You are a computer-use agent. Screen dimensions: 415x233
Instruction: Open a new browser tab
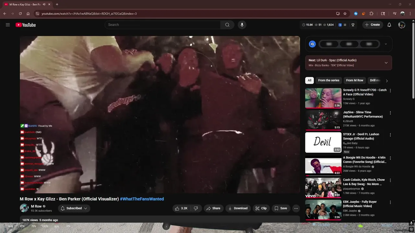tap(57, 5)
